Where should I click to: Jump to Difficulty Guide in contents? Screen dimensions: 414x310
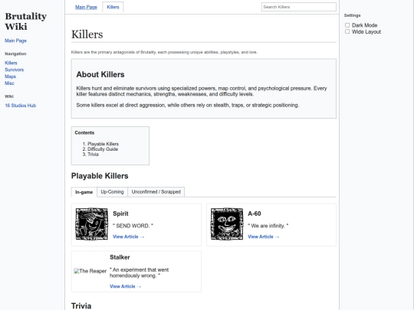click(103, 149)
